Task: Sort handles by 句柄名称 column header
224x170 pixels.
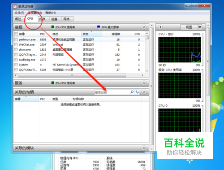Action: tap(106, 99)
